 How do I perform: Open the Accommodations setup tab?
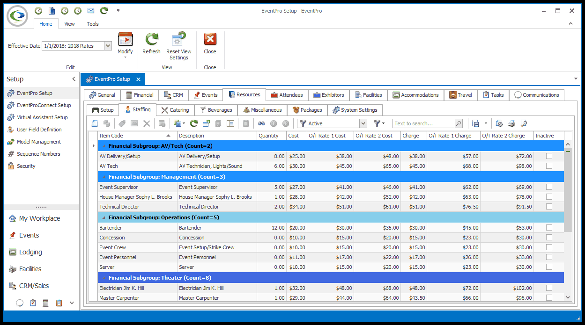(415, 95)
